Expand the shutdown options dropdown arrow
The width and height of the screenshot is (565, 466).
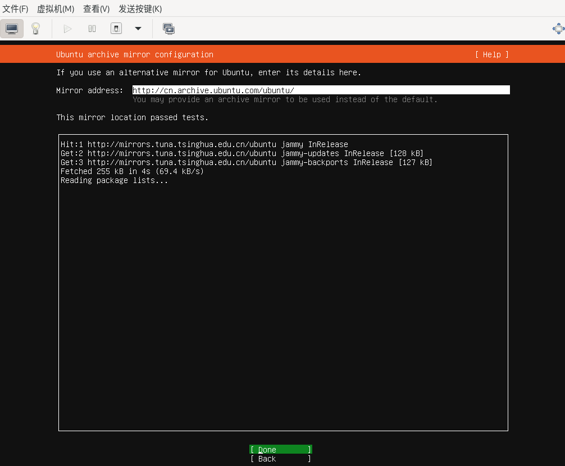coord(138,29)
